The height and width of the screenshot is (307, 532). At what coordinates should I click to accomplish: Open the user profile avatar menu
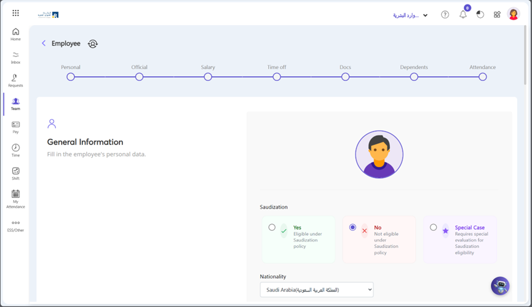514,15
